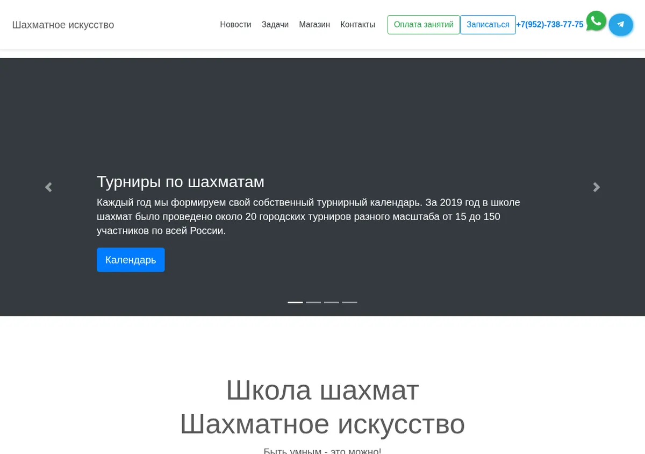Go to the Магазин page
Viewport: 645px width, 454px height.
[314, 25]
